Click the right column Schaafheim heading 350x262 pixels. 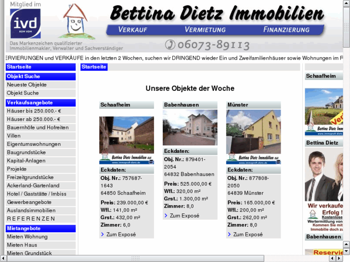tap(324, 76)
